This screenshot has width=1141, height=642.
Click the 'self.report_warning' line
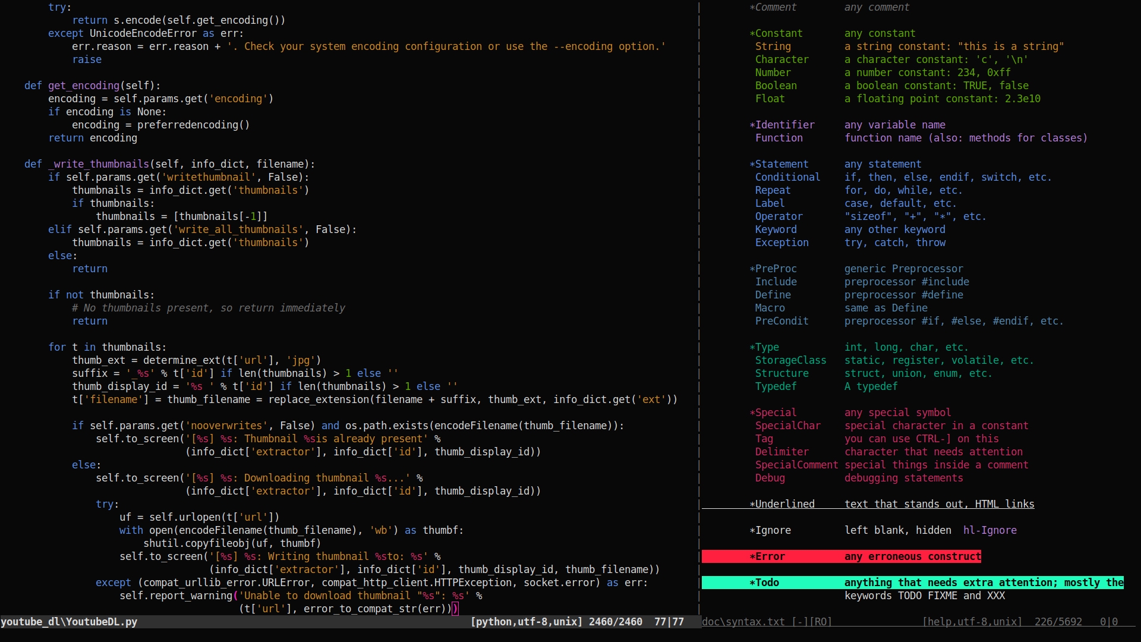click(301, 596)
